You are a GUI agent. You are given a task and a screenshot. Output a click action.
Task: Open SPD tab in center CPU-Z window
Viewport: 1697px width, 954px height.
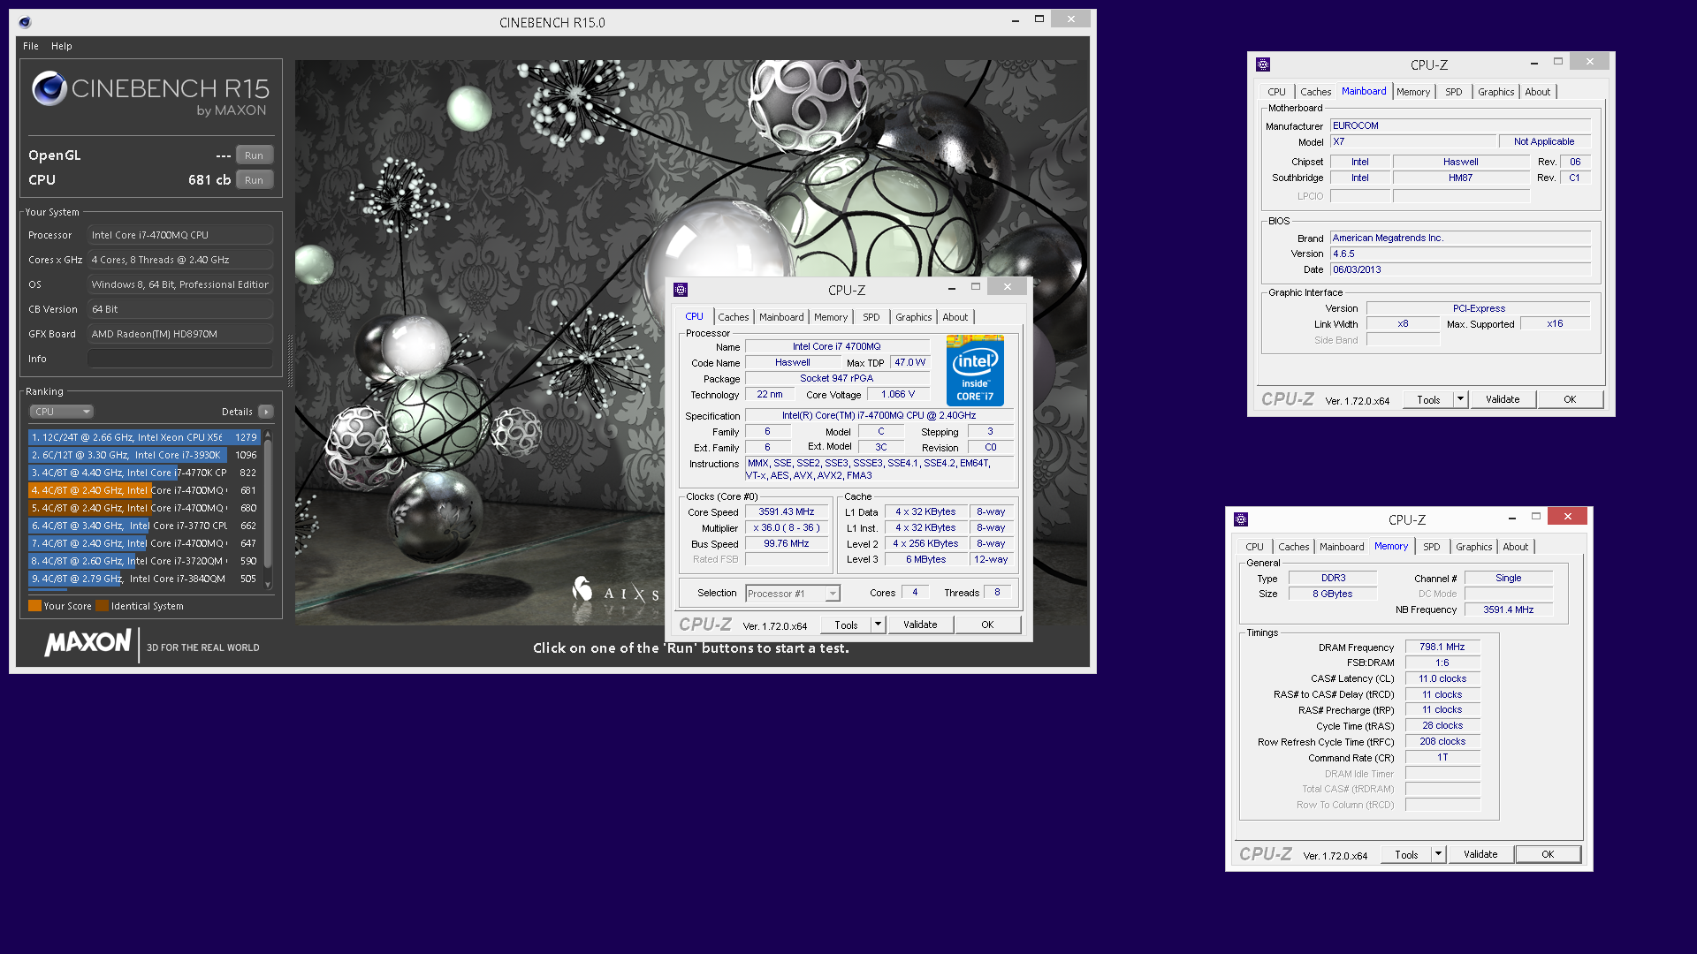[871, 317]
